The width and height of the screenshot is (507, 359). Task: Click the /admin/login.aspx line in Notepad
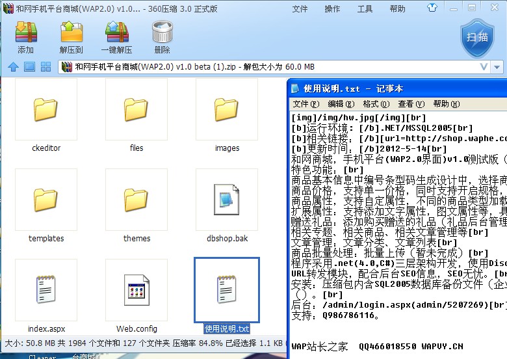[398, 304]
